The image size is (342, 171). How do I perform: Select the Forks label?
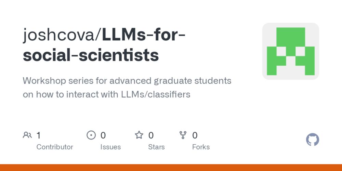tap(201, 147)
